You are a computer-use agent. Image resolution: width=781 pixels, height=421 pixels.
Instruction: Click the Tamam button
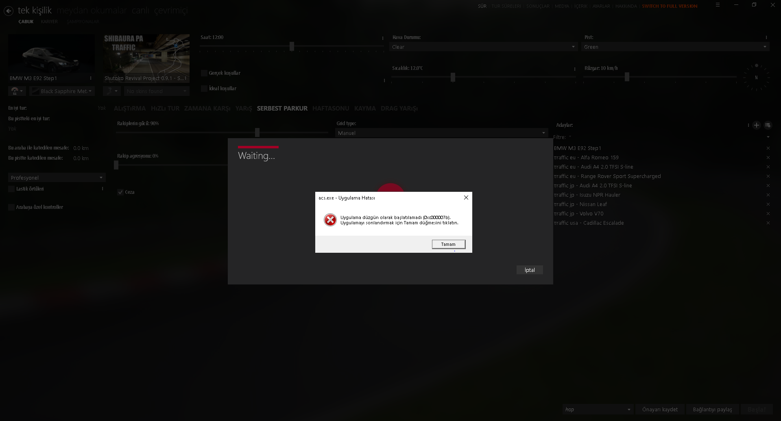(x=449, y=244)
